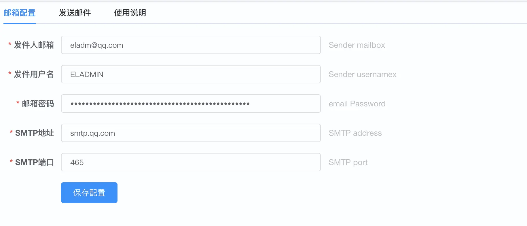Click the SMTP地址 field label
Image resolution: width=527 pixels, height=226 pixels.
35,133
